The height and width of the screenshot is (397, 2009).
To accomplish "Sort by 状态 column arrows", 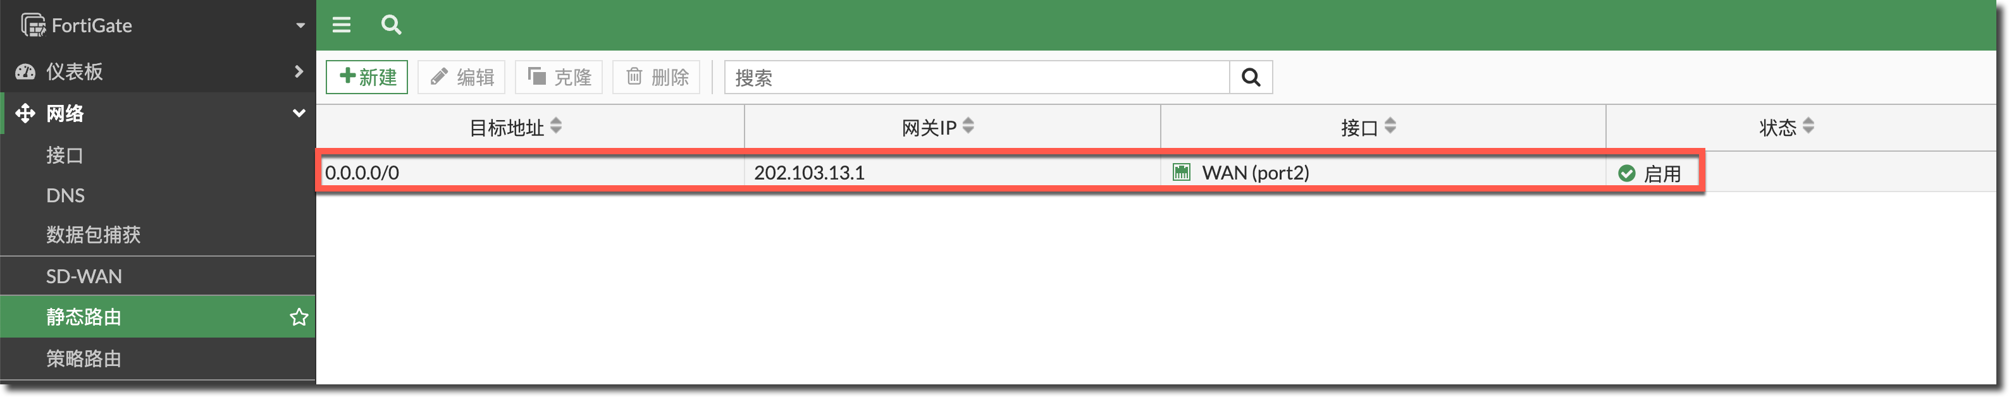I will click(1808, 126).
